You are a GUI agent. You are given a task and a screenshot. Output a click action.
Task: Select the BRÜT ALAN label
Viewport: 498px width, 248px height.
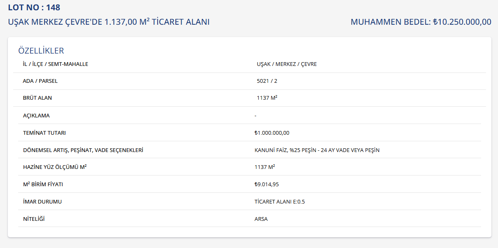[x=37, y=98]
